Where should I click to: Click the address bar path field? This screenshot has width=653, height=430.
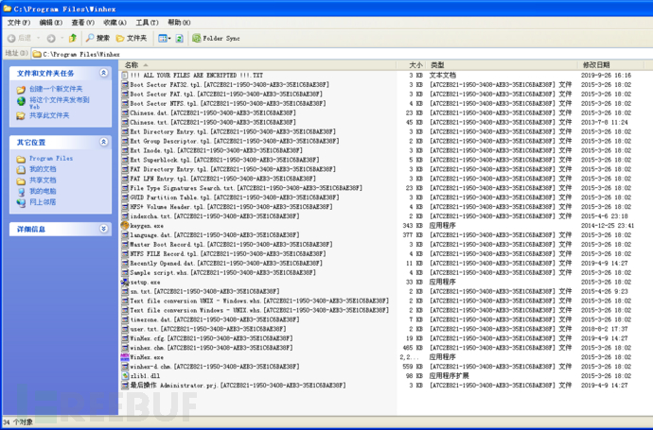point(342,54)
